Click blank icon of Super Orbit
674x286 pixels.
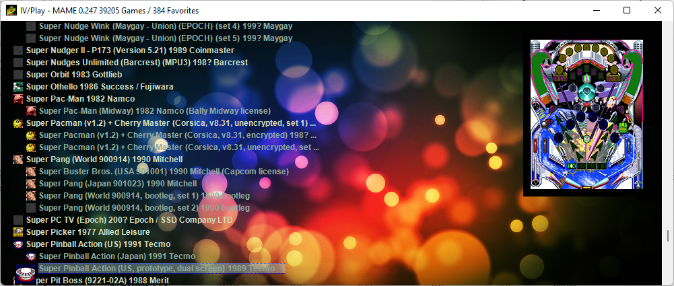18,75
